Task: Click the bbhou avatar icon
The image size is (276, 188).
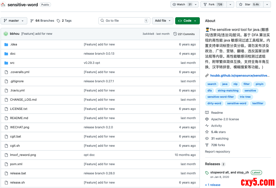Action: (x=6, y=34)
